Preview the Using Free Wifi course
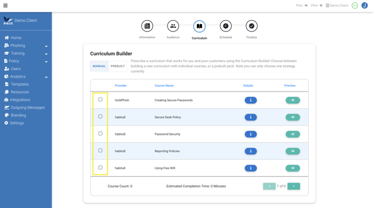Image resolution: width=373 pixels, height=208 pixels. point(293,168)
